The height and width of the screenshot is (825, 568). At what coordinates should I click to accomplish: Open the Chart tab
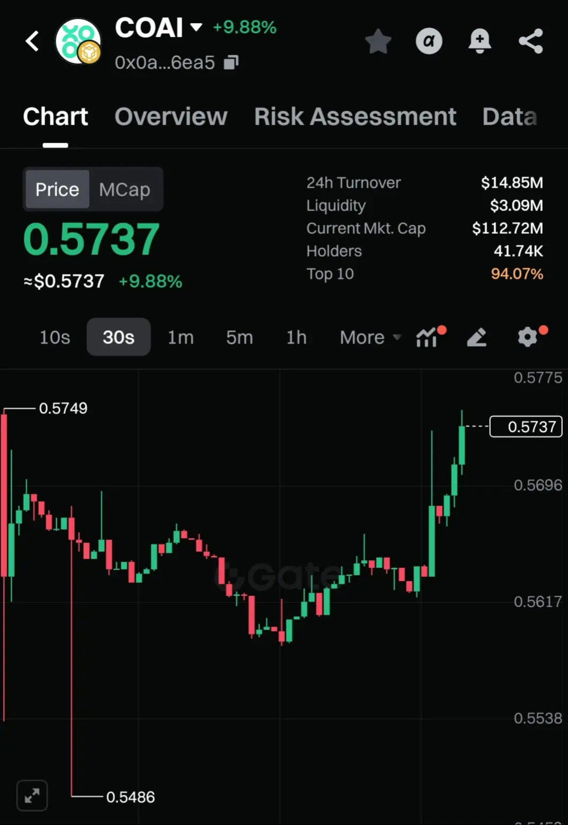click(x=56, y=117)
